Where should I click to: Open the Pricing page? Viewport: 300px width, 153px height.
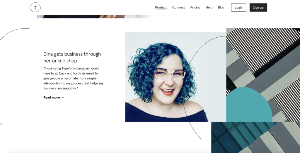pyautogui.click(x=195, y=7)
